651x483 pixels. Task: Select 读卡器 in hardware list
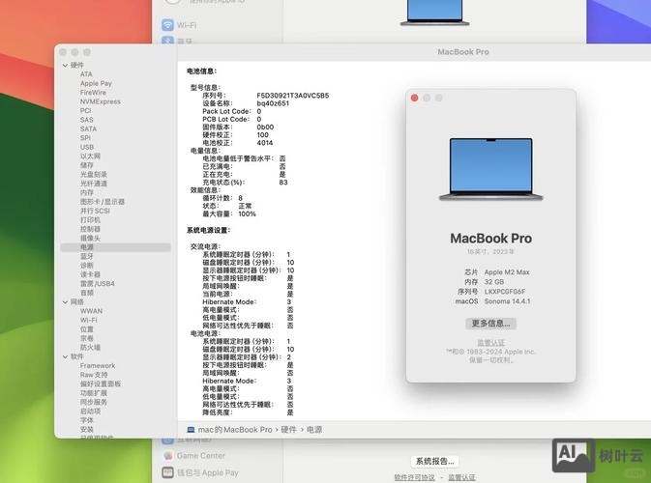[90, 274]
